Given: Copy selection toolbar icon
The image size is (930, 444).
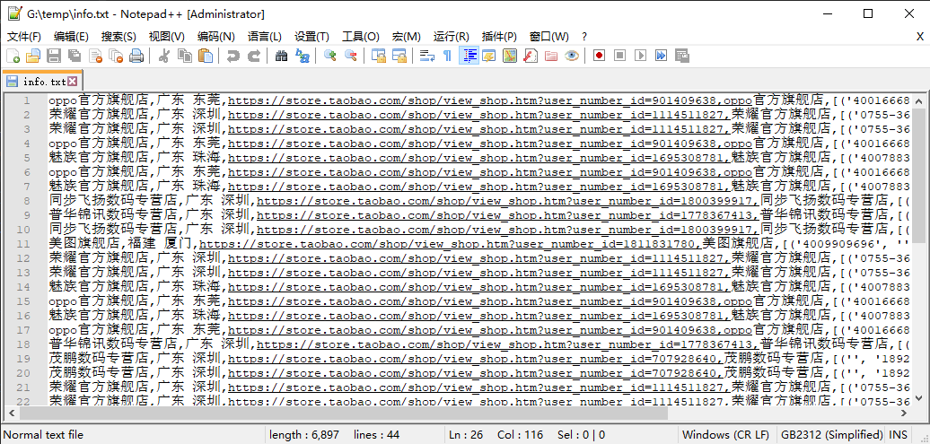Looking at the screenshot, I should 185,56.
